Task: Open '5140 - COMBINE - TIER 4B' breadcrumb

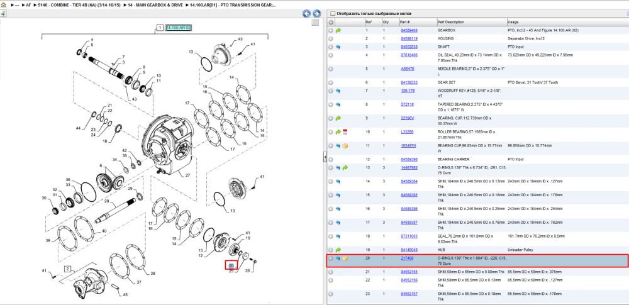Action: click(79, 5)
